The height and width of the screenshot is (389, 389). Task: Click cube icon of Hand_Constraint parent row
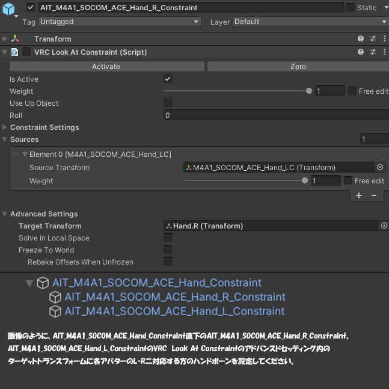43,283
